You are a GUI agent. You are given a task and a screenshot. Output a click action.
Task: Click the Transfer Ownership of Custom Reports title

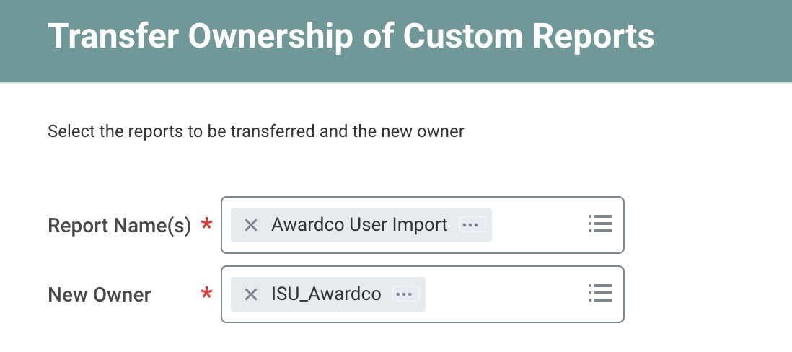[x=351, y=36]
